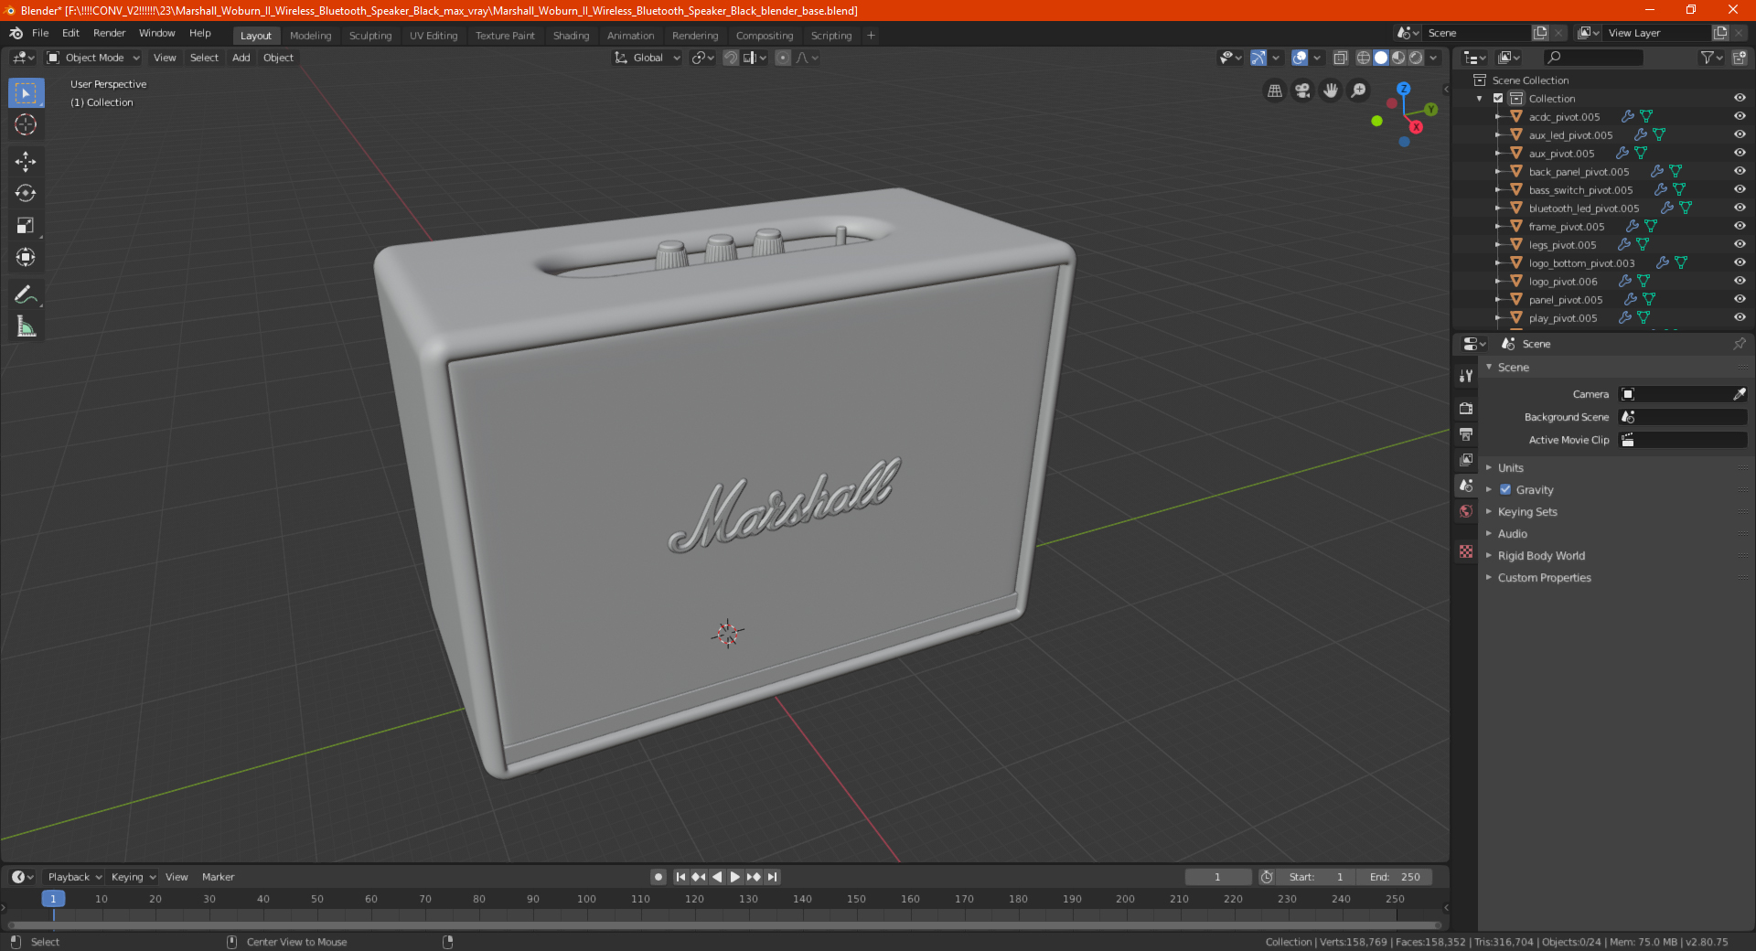Switch to the Sculpting workspace tab
The image size is (1756, 951).
pyautogui.click(x=370, y=36)
